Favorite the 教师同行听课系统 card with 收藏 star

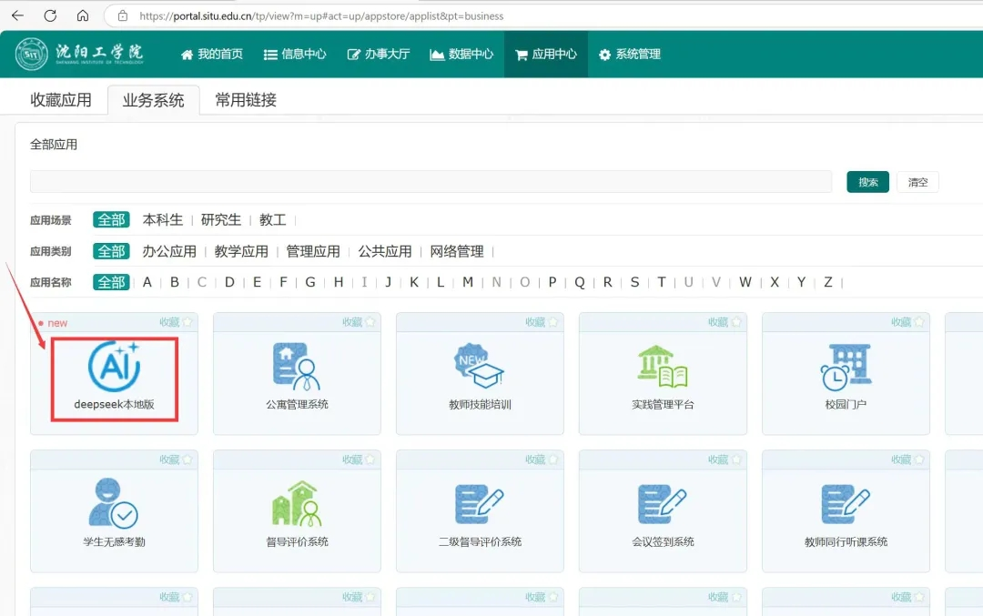click(x=907, y=459)
